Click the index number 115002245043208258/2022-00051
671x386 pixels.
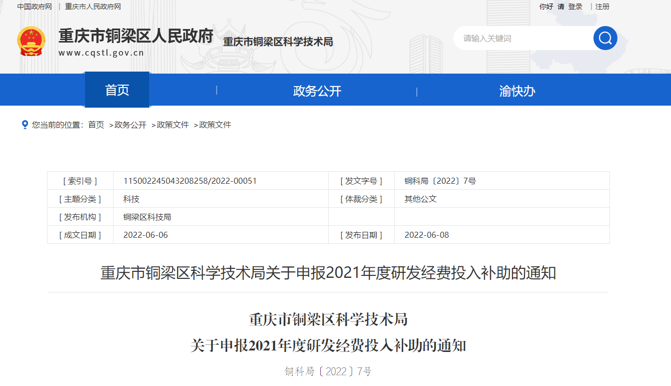tap(190, 181)
